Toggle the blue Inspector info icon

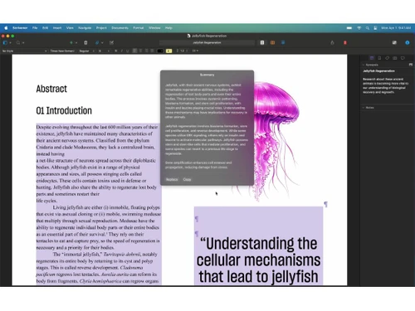click(x=408, y=42)
